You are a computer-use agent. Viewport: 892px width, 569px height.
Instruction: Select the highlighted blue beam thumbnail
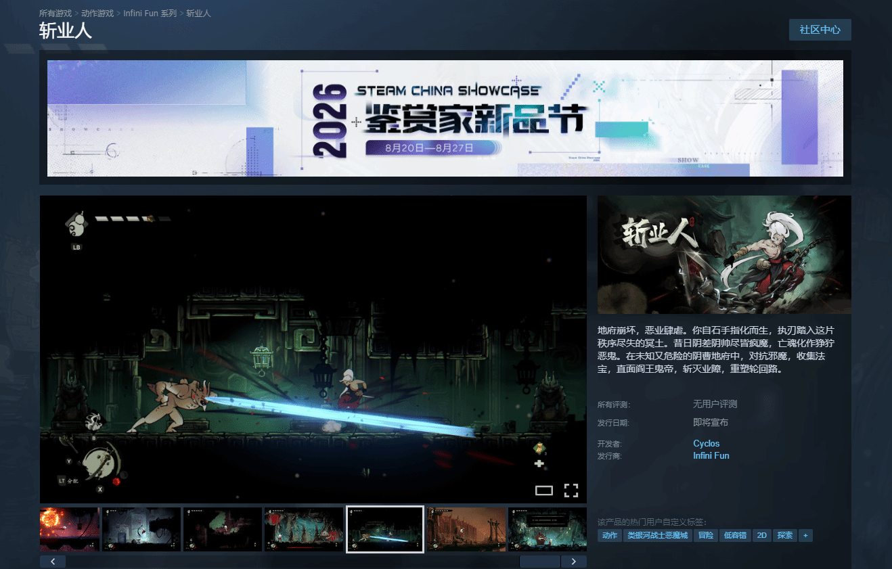click(385, 529)
